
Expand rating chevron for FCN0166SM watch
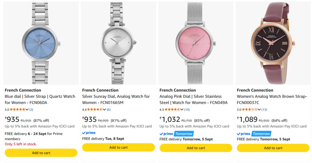click(104, 110)
